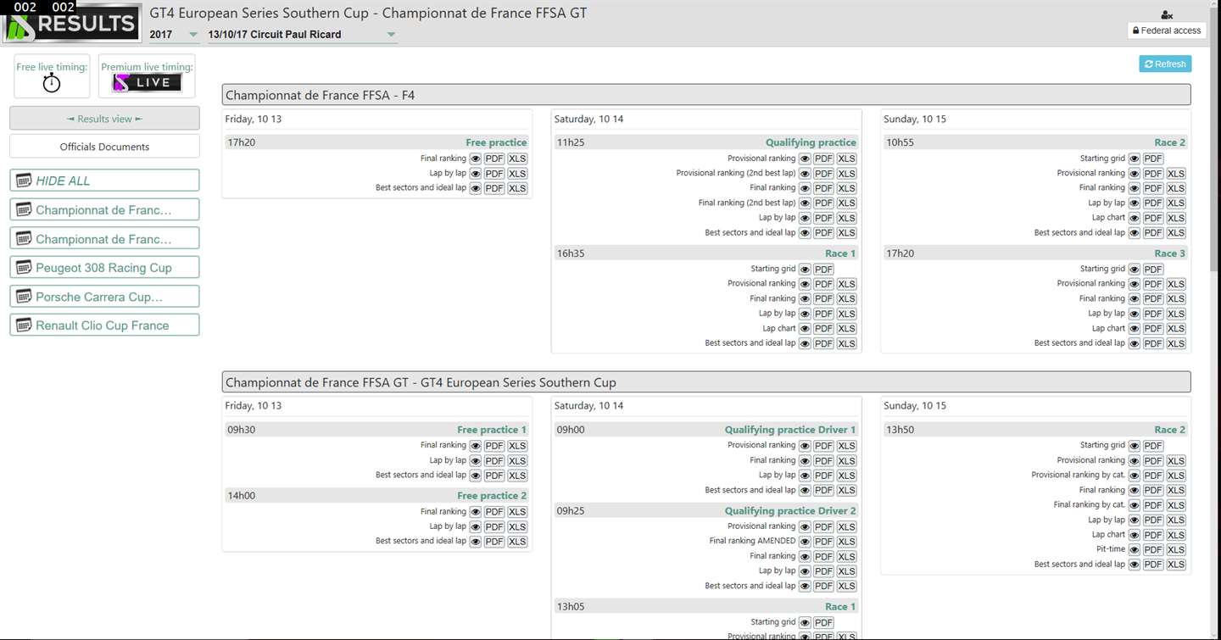View GT Race 2 Pit-time eye icon
The height and width of the screenshot is (640, 1221).
(1135, 550)
